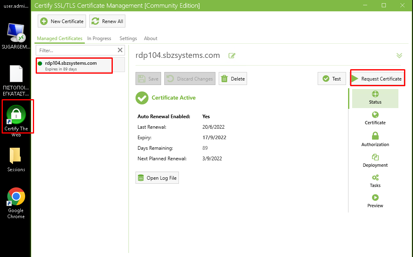
Task: Click the certificate Filter text field
Action: click(76, 50)
